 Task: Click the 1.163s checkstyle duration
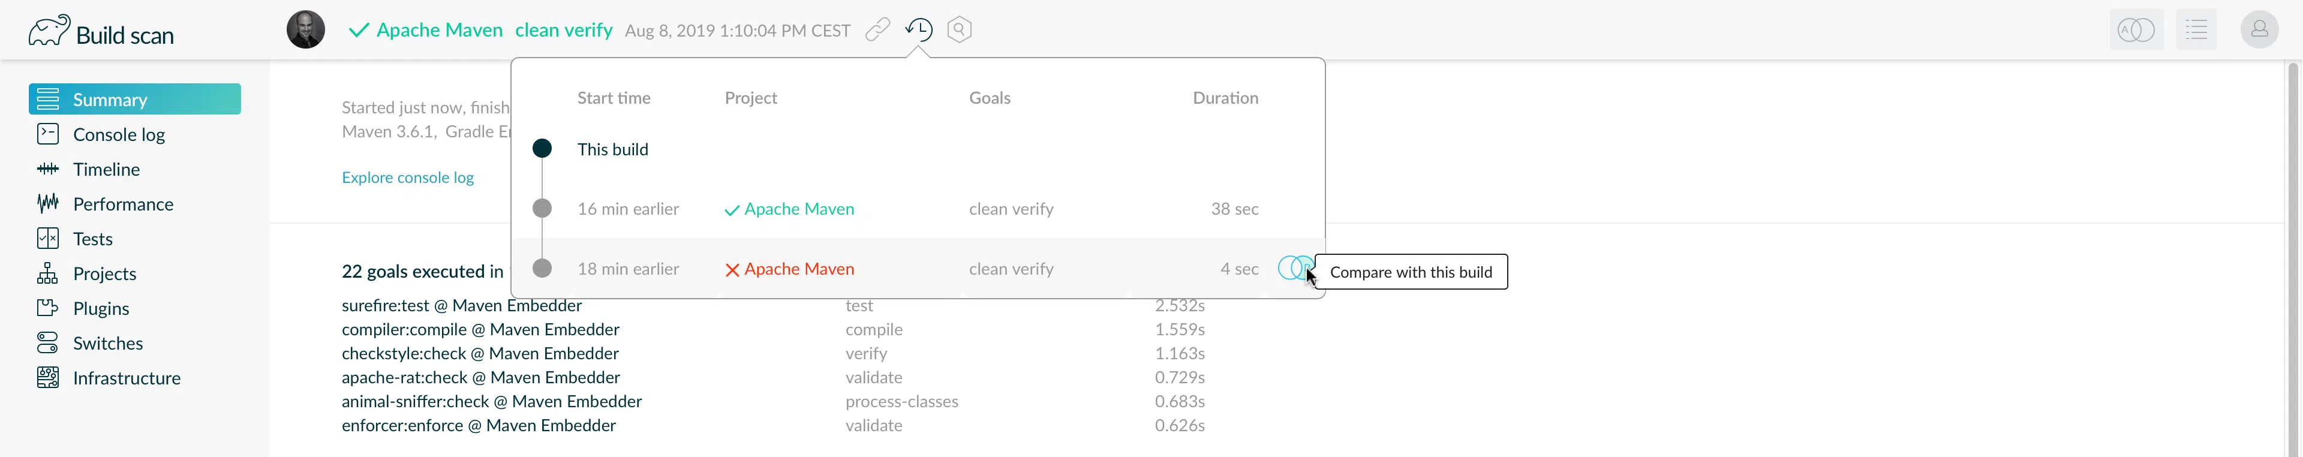tap(1180, 353)
